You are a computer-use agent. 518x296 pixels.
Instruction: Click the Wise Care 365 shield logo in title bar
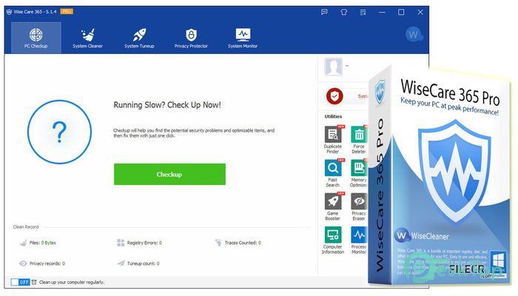(x=9, y=12)
